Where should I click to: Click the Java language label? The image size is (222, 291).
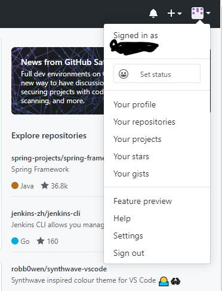point(27,186)
